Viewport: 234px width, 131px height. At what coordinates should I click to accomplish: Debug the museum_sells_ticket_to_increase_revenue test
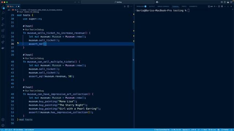click(39, 29)
